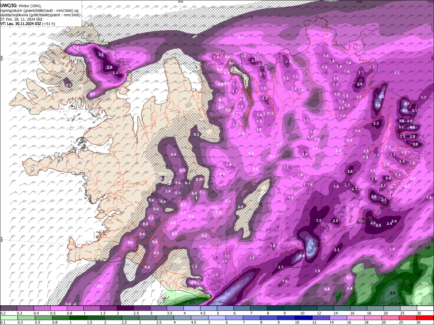
Task: Click the '0.1' label in the lower legend
Action: [x=2, y=323]
